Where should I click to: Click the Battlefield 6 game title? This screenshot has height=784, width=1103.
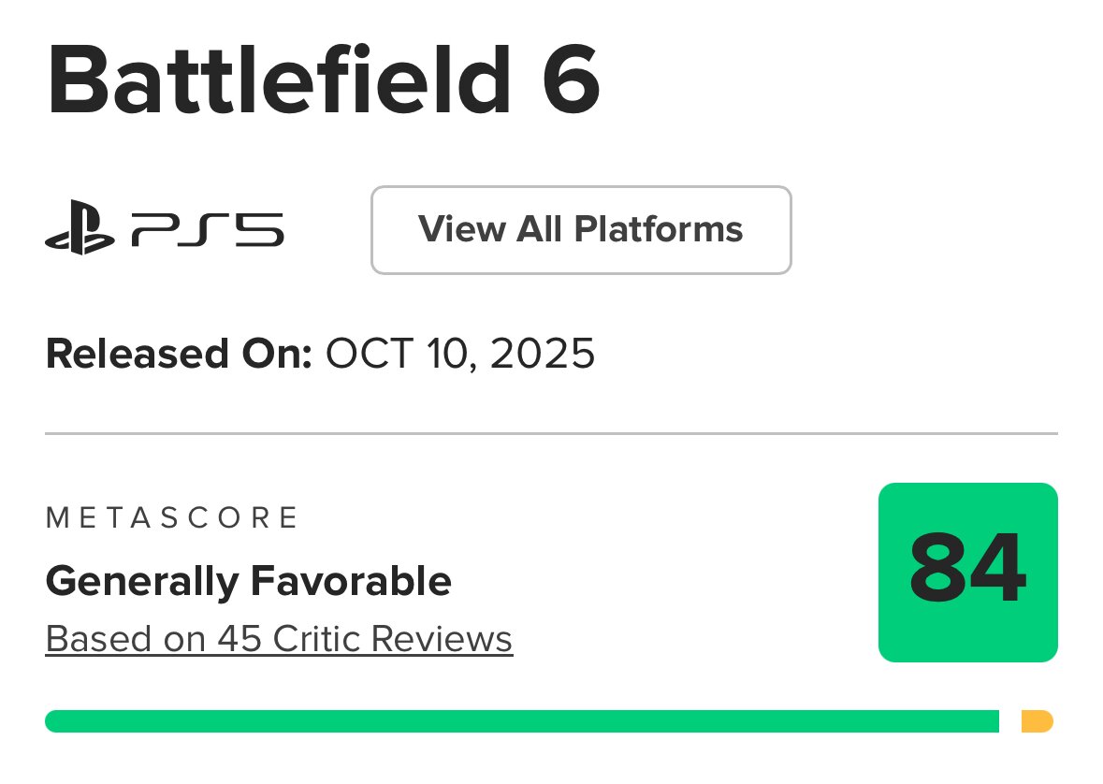(323, 82)
